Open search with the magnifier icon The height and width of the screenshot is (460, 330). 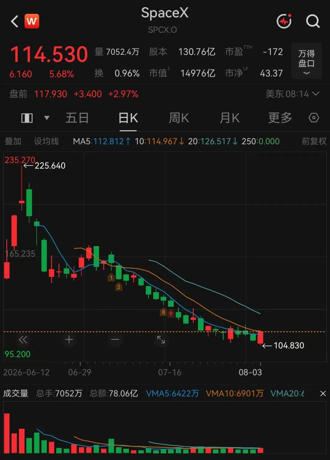pyautogui.click(x=313, y=21)
